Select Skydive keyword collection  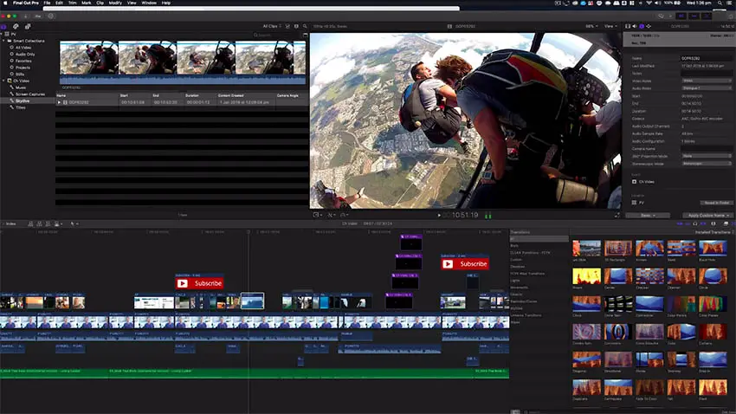pyautogui.click(x=22, y=101)
